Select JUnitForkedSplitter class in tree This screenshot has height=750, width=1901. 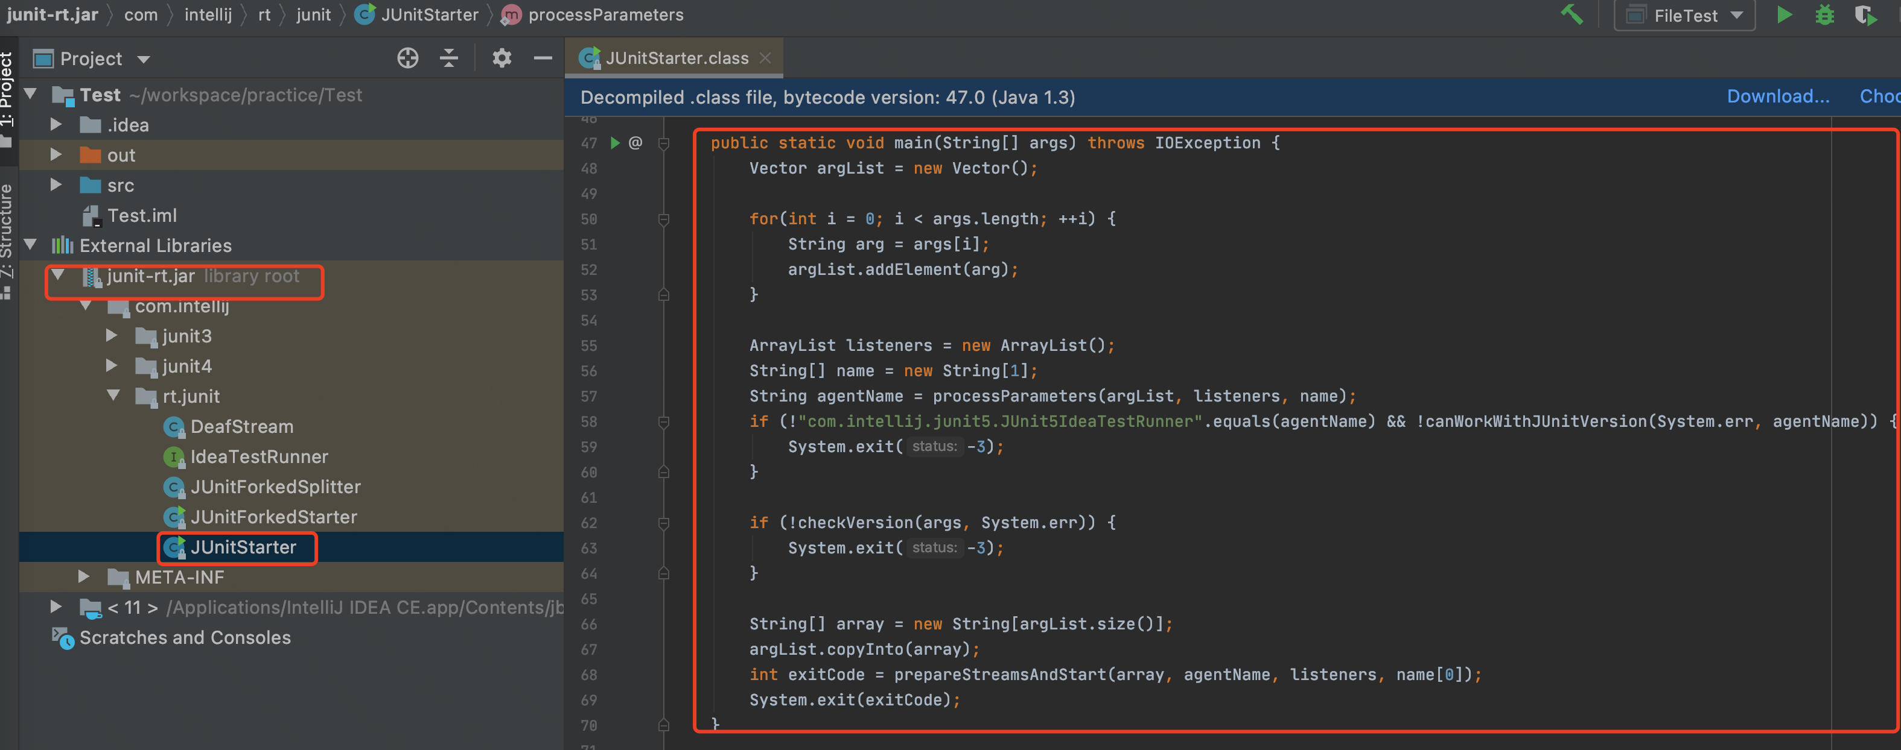pos(275,487)
